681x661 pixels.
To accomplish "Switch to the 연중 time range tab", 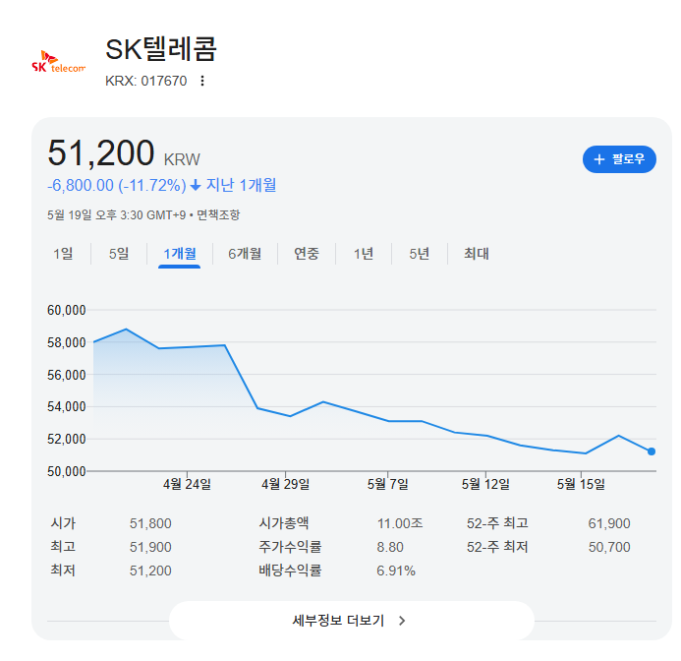I will point(307,254).
